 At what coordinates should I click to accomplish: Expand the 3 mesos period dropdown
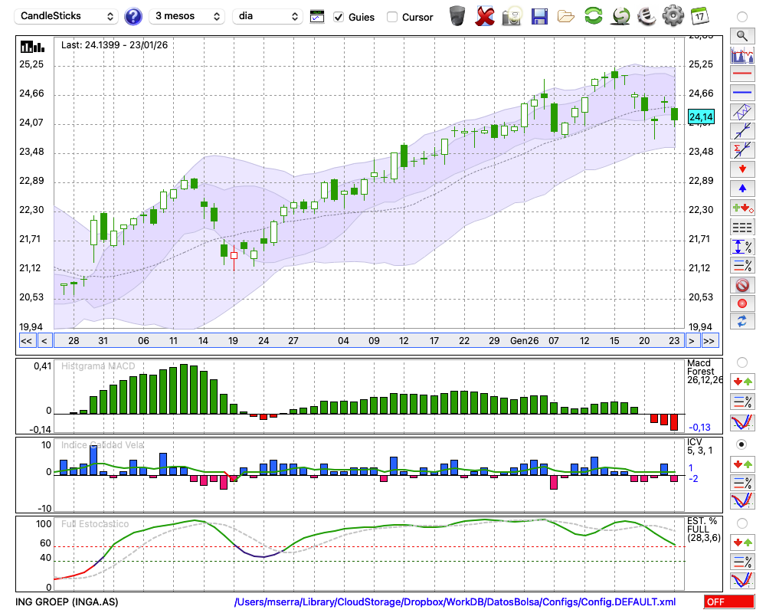pyautogui.click(x=188, y=16)
